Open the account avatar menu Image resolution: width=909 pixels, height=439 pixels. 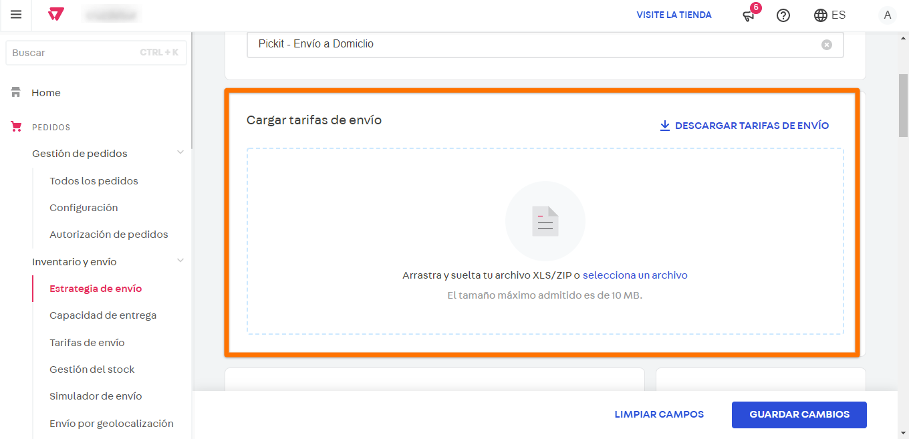887,15
